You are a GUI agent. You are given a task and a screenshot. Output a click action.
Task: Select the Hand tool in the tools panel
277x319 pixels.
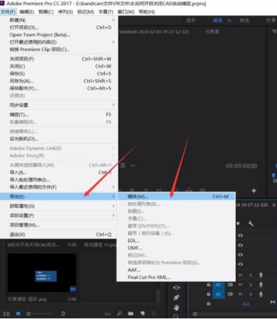click(177, 307)
